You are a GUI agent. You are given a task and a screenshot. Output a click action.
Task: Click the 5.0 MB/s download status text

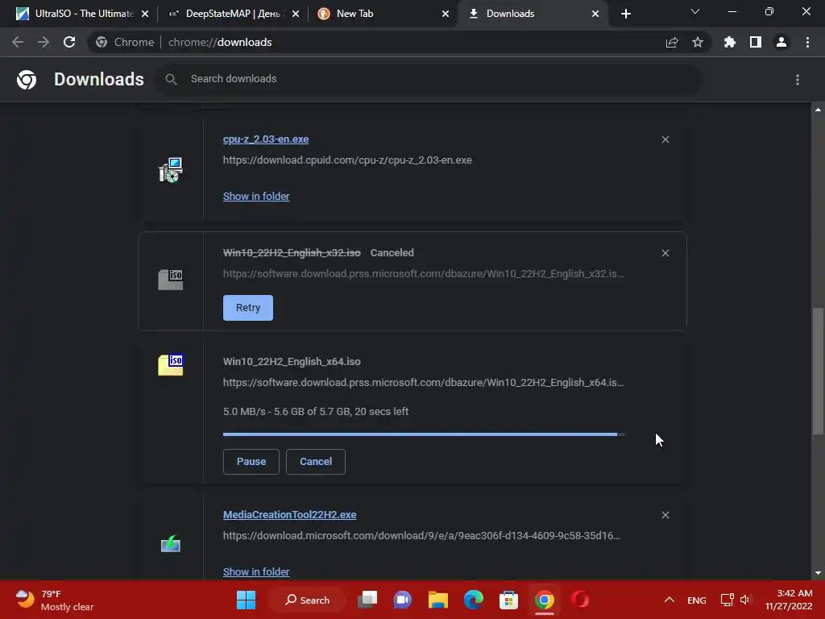(x=316, y=412)
